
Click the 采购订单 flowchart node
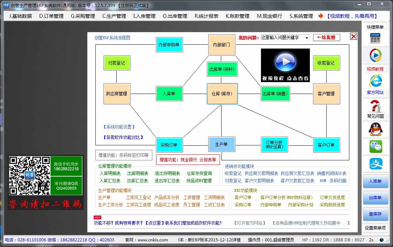tap(169, 145)
